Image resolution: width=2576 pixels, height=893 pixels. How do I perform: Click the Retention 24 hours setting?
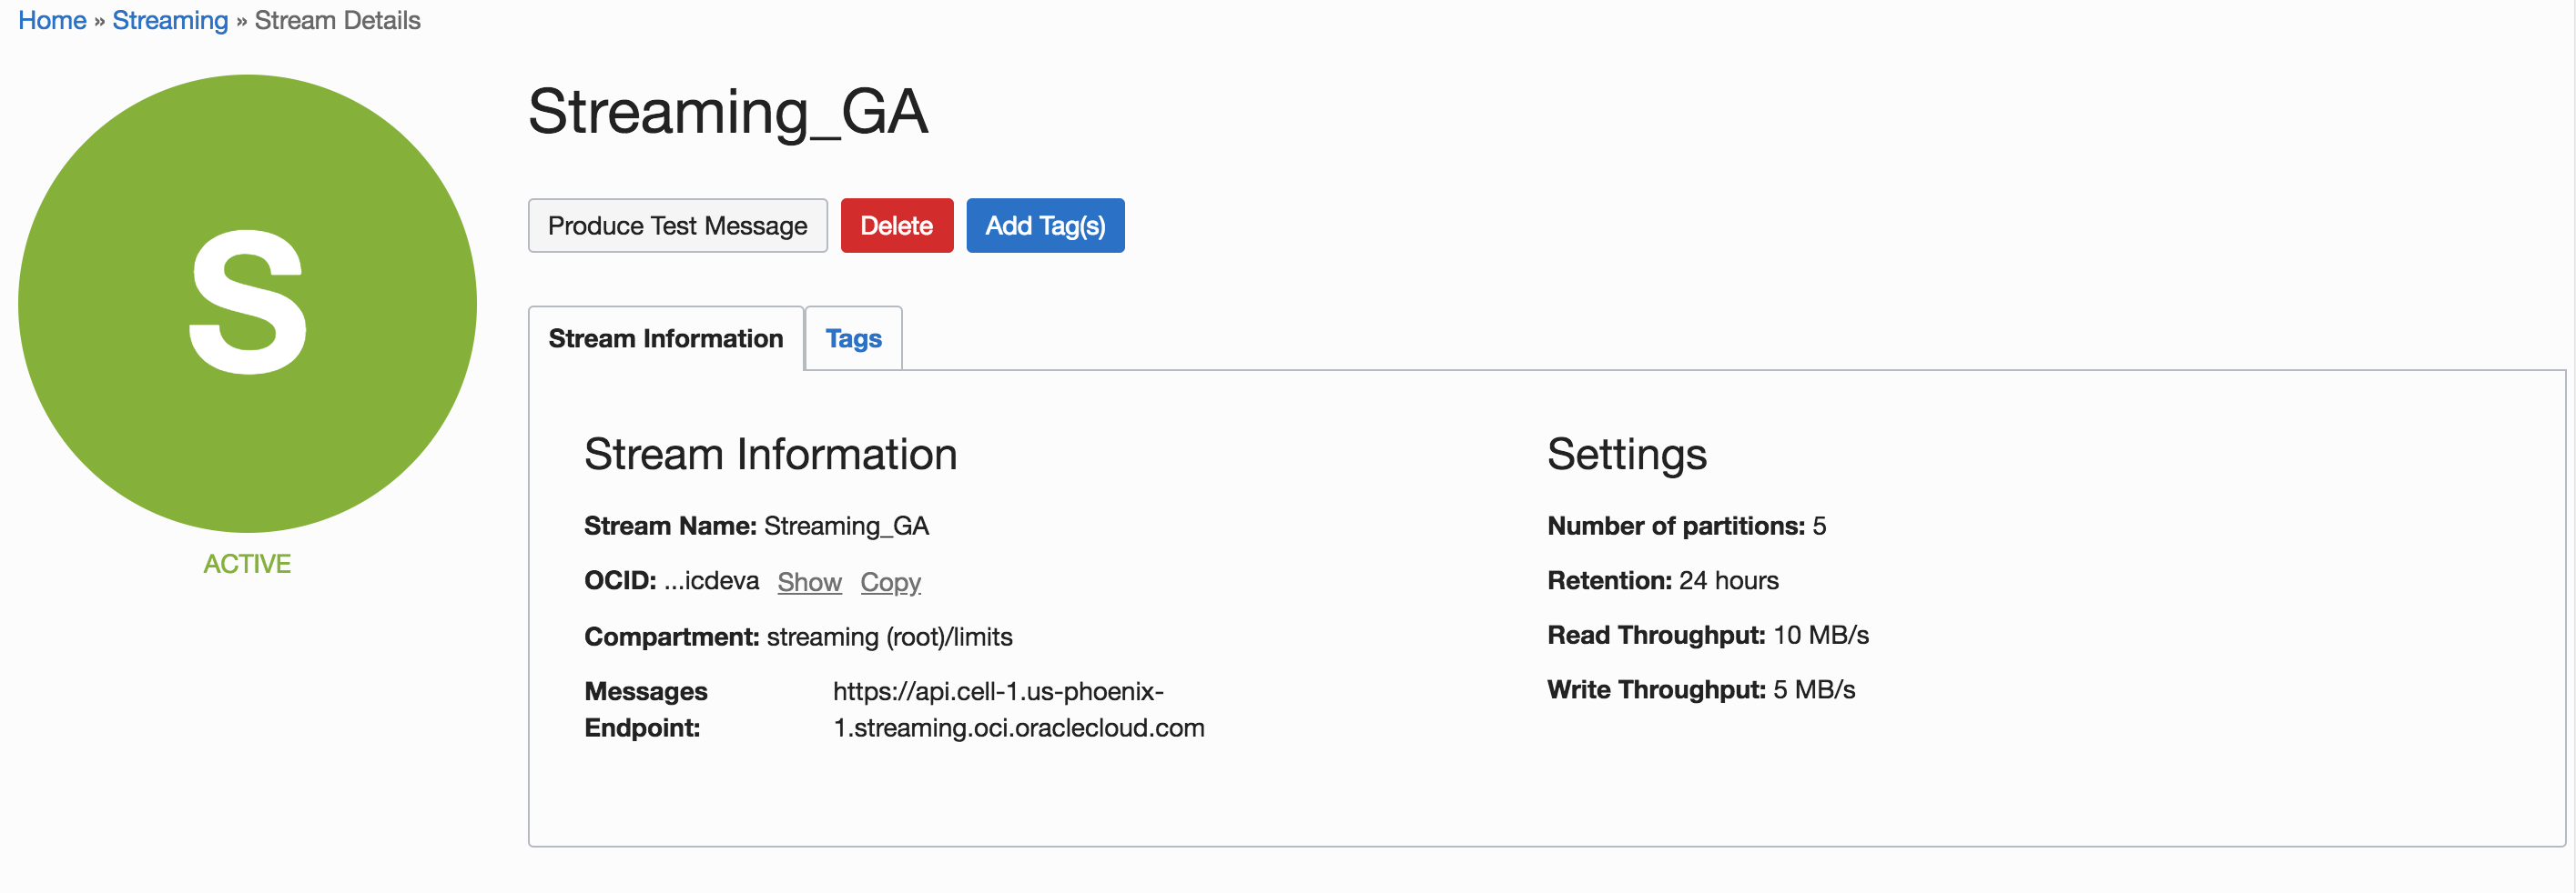point(1662,580)
